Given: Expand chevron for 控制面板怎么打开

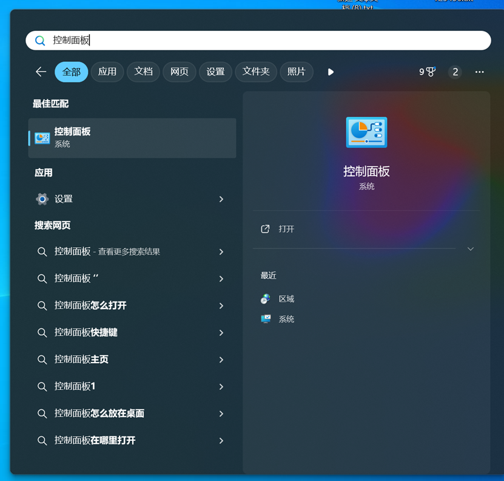Looking at the screenshot, I should click(x=221, y=306).
